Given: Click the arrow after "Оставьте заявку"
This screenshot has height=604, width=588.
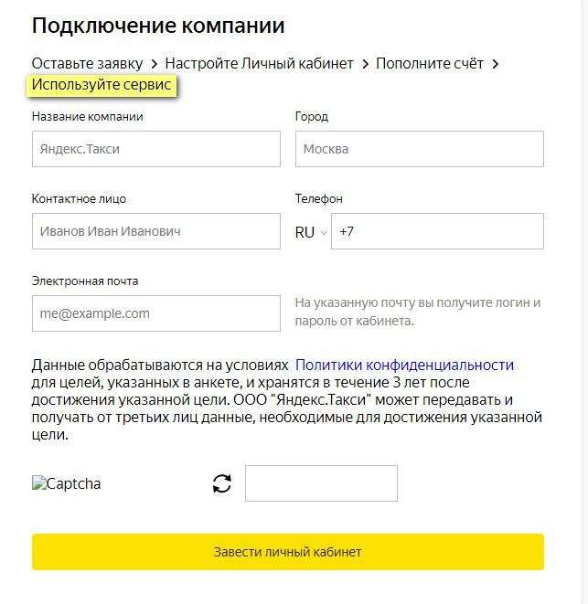Looking at the screenshot, I should (x=155, y=64).
